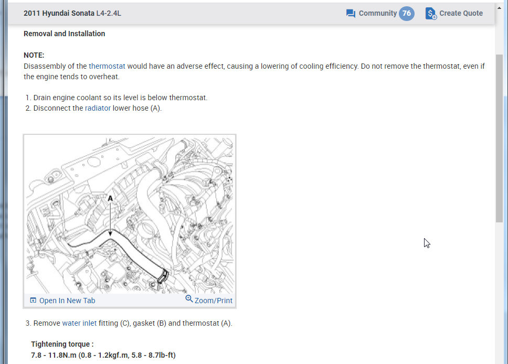Click the 7.8 - 11.8N.m torque value
This screenshot has width=508, height=364.
pyautogui.click(x=103, y=355)
